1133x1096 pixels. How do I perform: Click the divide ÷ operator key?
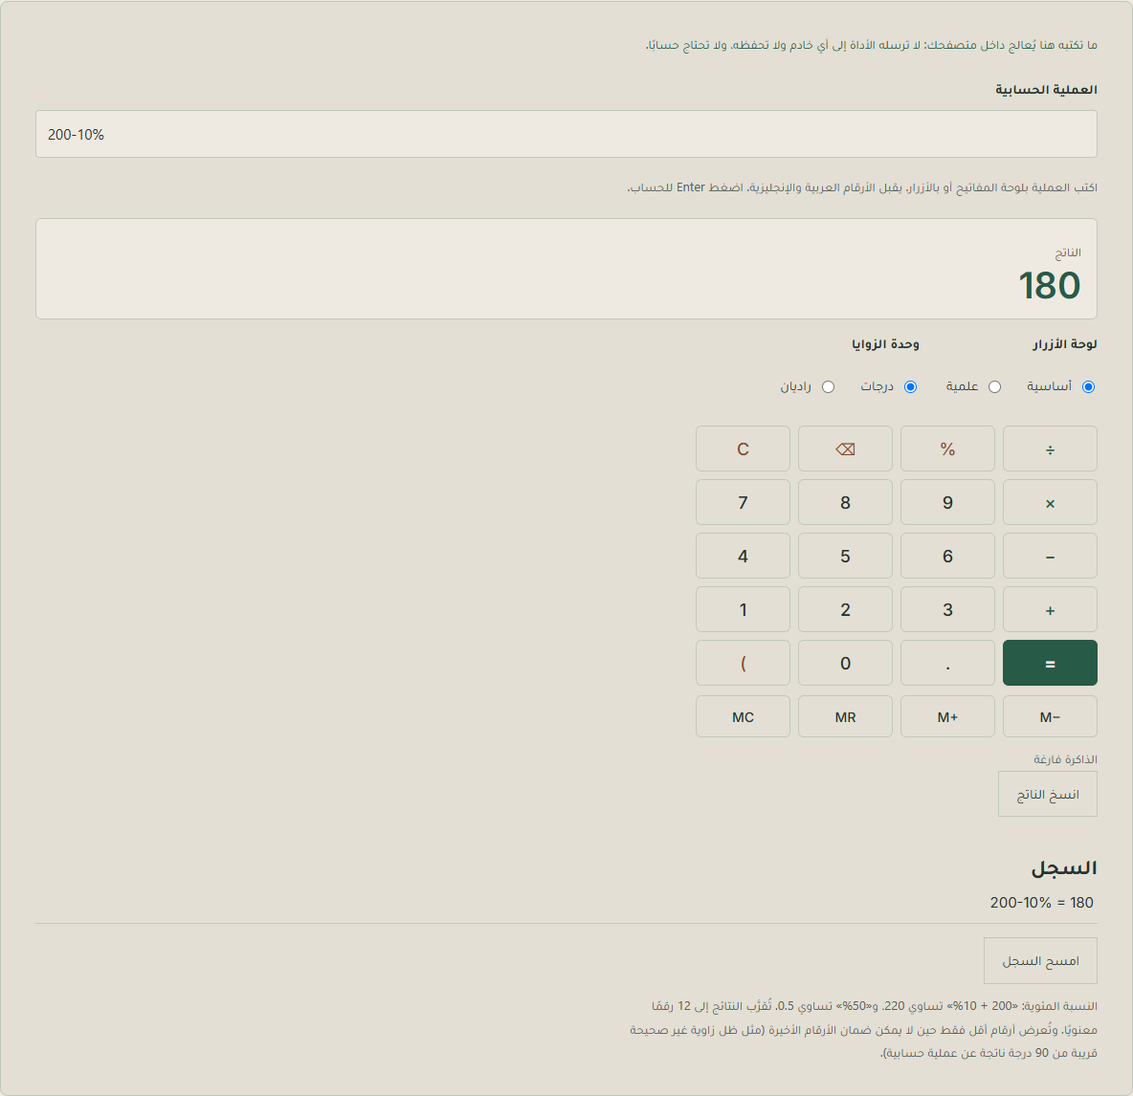[1050, 449]
